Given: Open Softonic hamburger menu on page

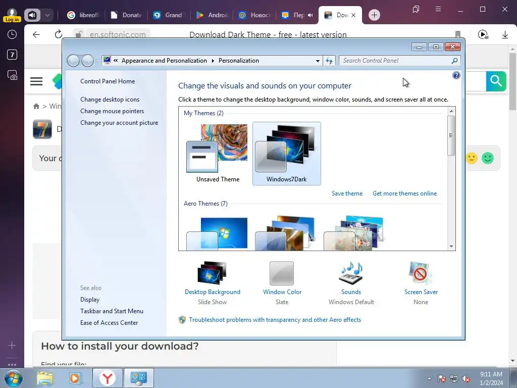Looking at the screenshot, I should (36, 81).
